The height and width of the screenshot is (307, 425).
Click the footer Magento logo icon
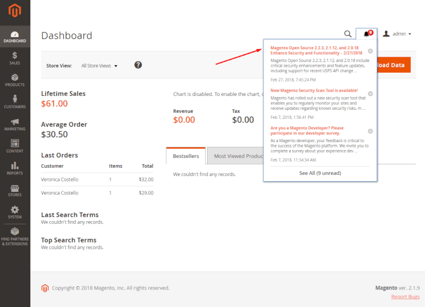pos(45,288)
